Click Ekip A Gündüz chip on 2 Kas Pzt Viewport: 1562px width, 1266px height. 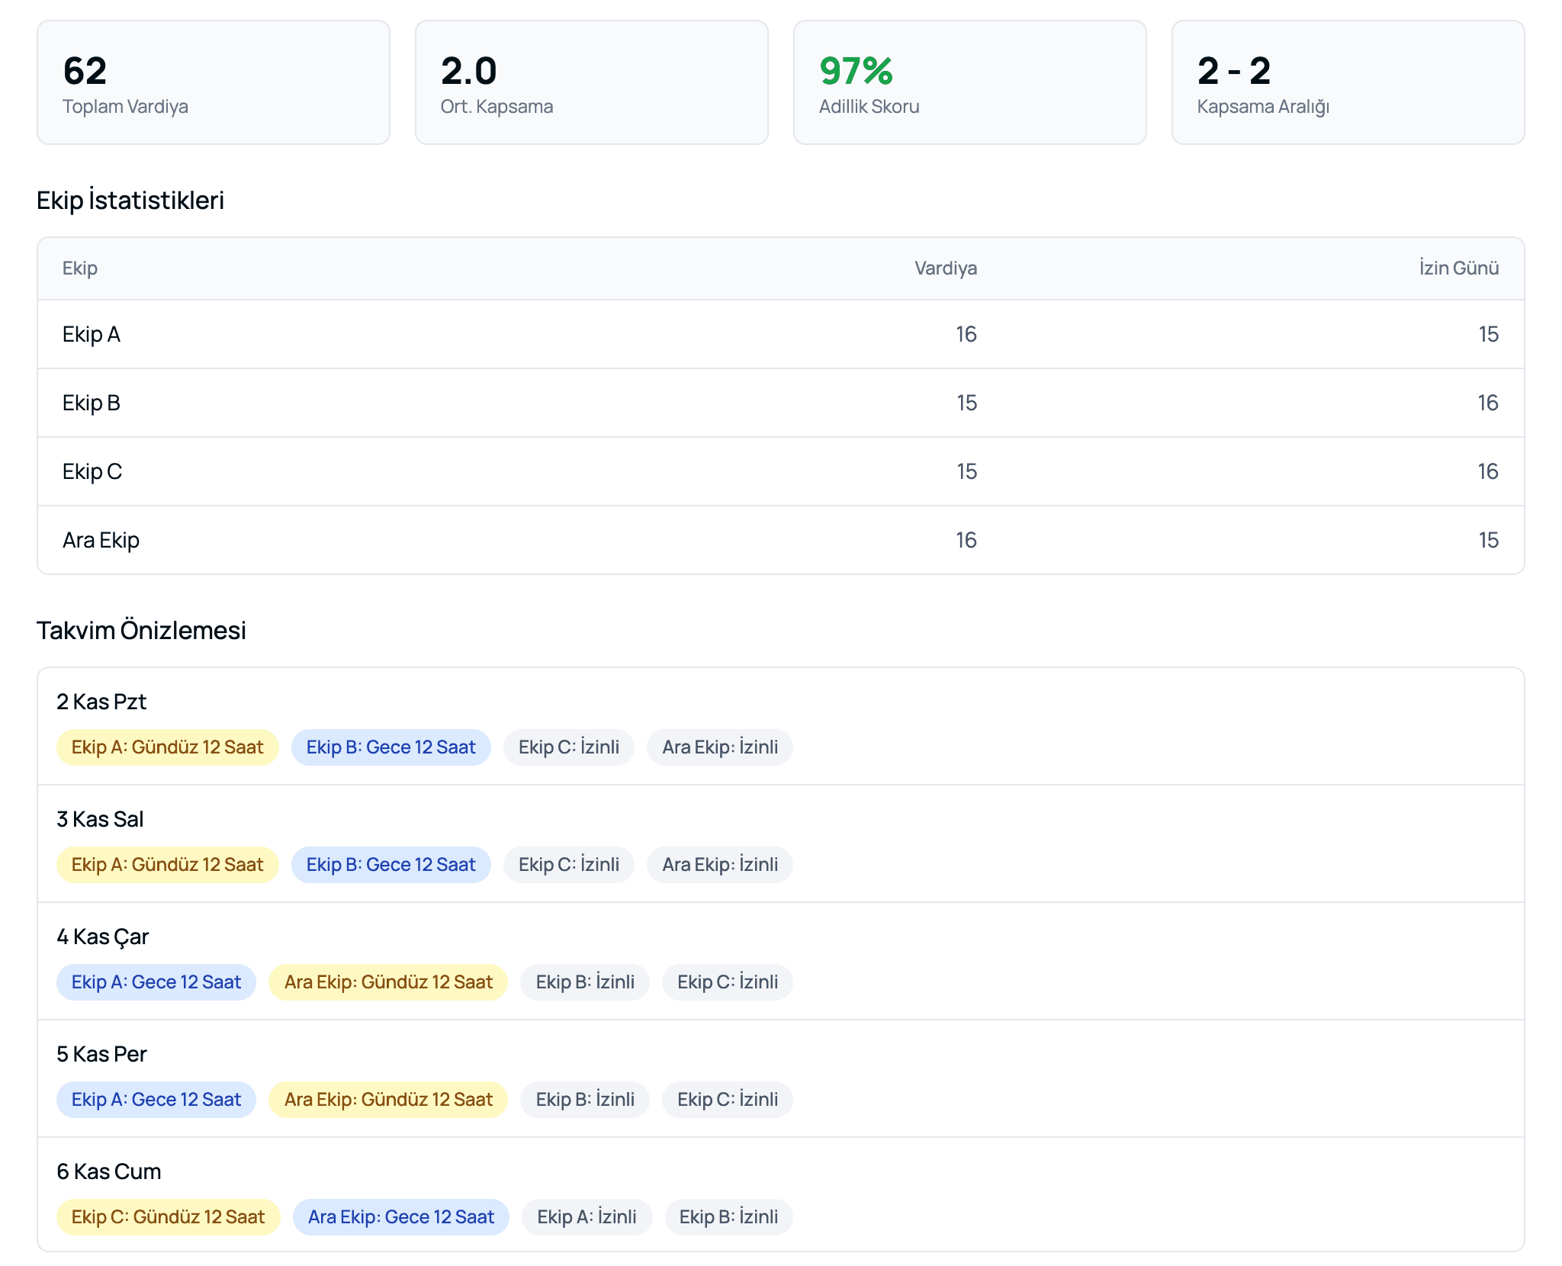pyautogui.click(x=168, y=747)
